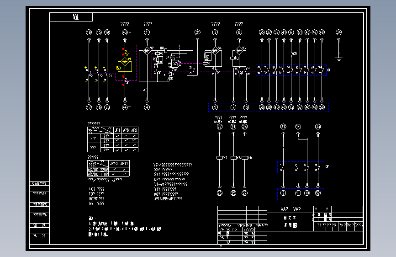Click the TQ coil symbol near V3

coord(232,58)
